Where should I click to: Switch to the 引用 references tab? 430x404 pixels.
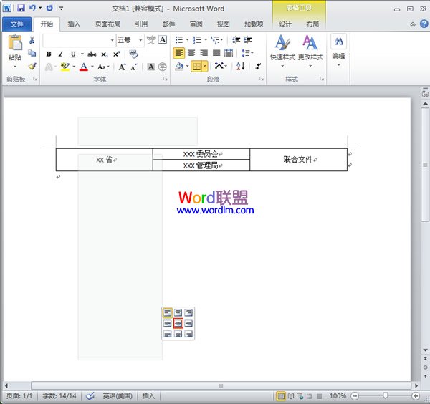pyautogui.click(x=141, y=24)
